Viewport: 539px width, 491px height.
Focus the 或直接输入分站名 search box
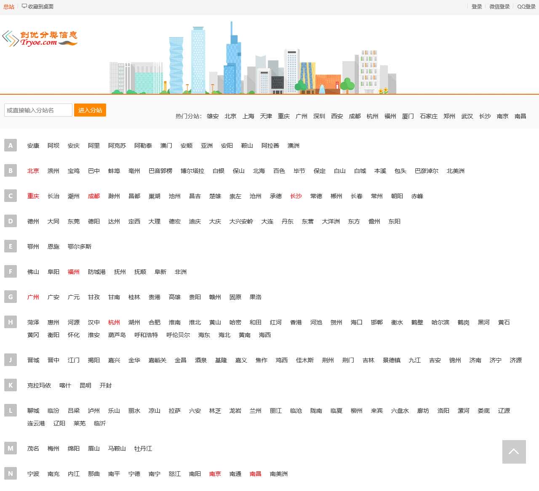[38, 110]
